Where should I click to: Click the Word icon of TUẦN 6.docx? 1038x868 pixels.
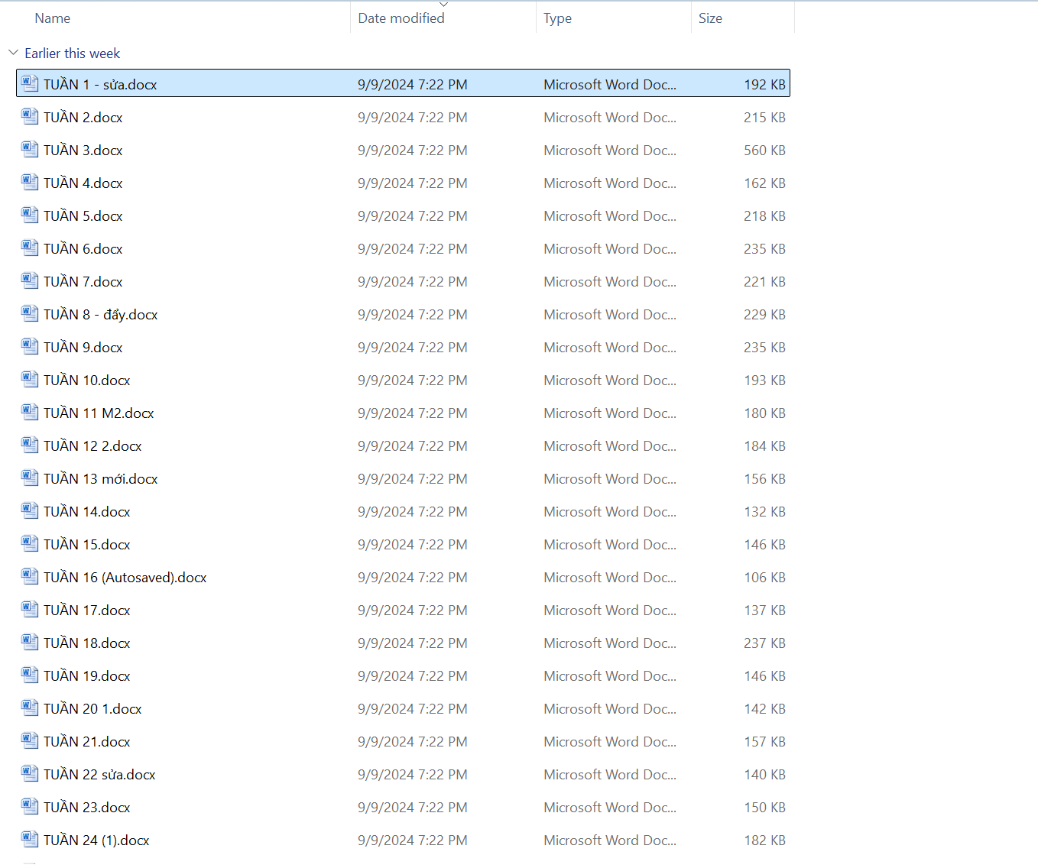pyautogui.click(x=30, y=248)
